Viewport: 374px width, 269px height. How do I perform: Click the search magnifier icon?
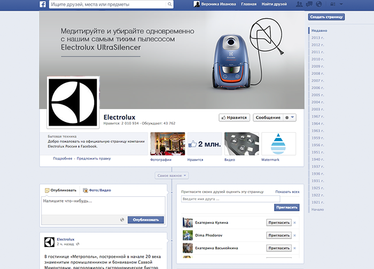169,4
